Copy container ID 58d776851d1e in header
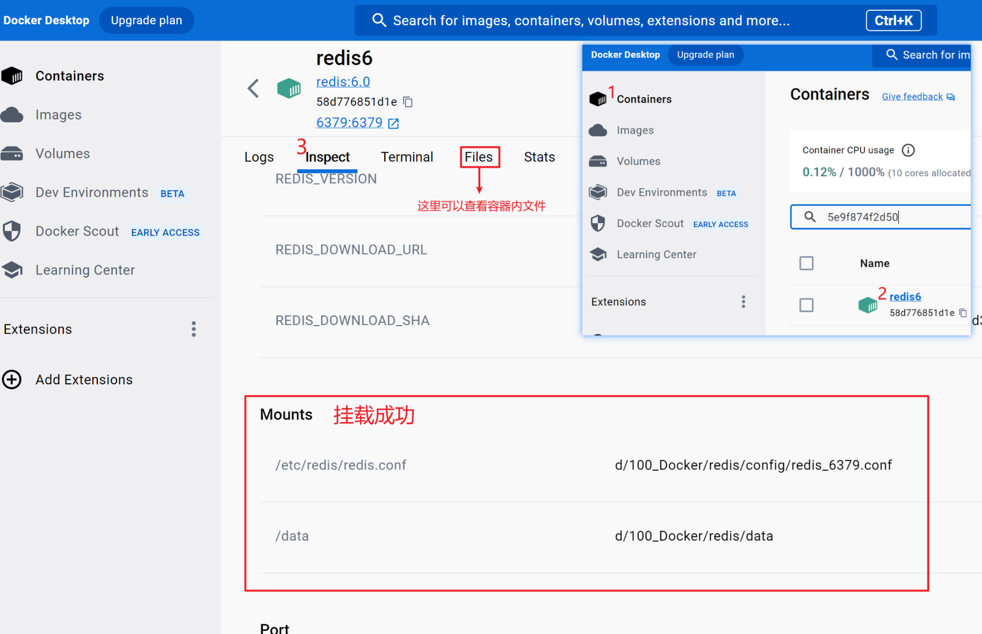982x634 pixels. [x=408, y=102]
